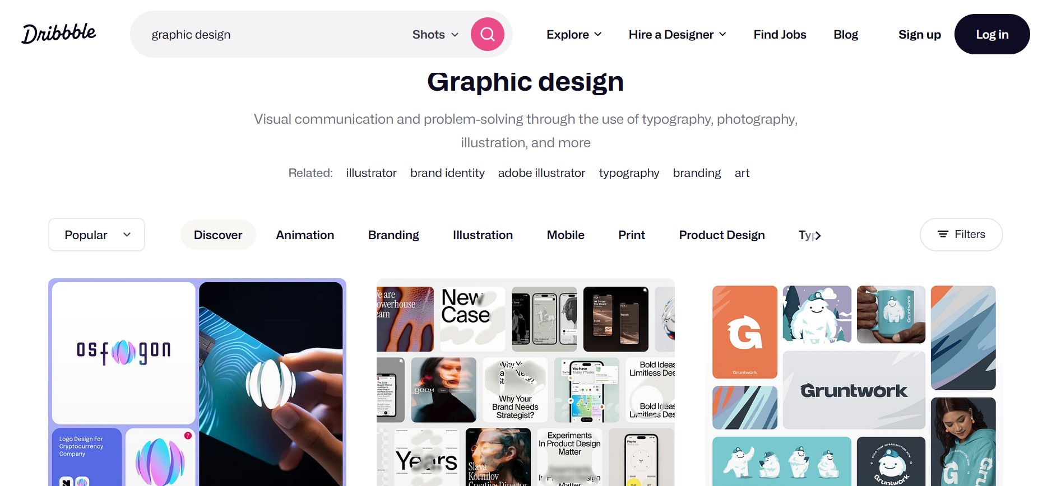Switch to the Branding category tab
This screenshot has width=1038, height=486.
pos(393,235)
